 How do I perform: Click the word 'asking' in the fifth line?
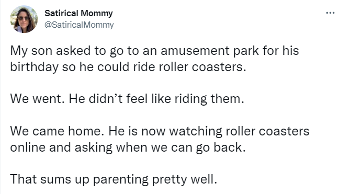pyautogui.click(x=94, y=147)
